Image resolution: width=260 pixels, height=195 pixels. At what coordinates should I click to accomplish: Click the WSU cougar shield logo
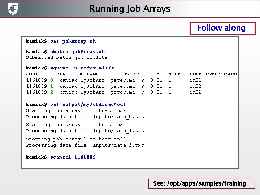tap(13, 9)
